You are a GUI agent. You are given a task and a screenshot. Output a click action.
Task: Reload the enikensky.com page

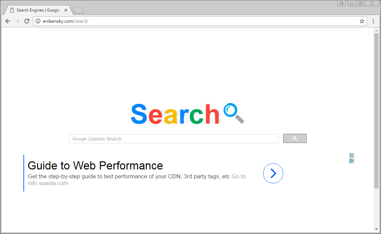[x=27, y=21]
